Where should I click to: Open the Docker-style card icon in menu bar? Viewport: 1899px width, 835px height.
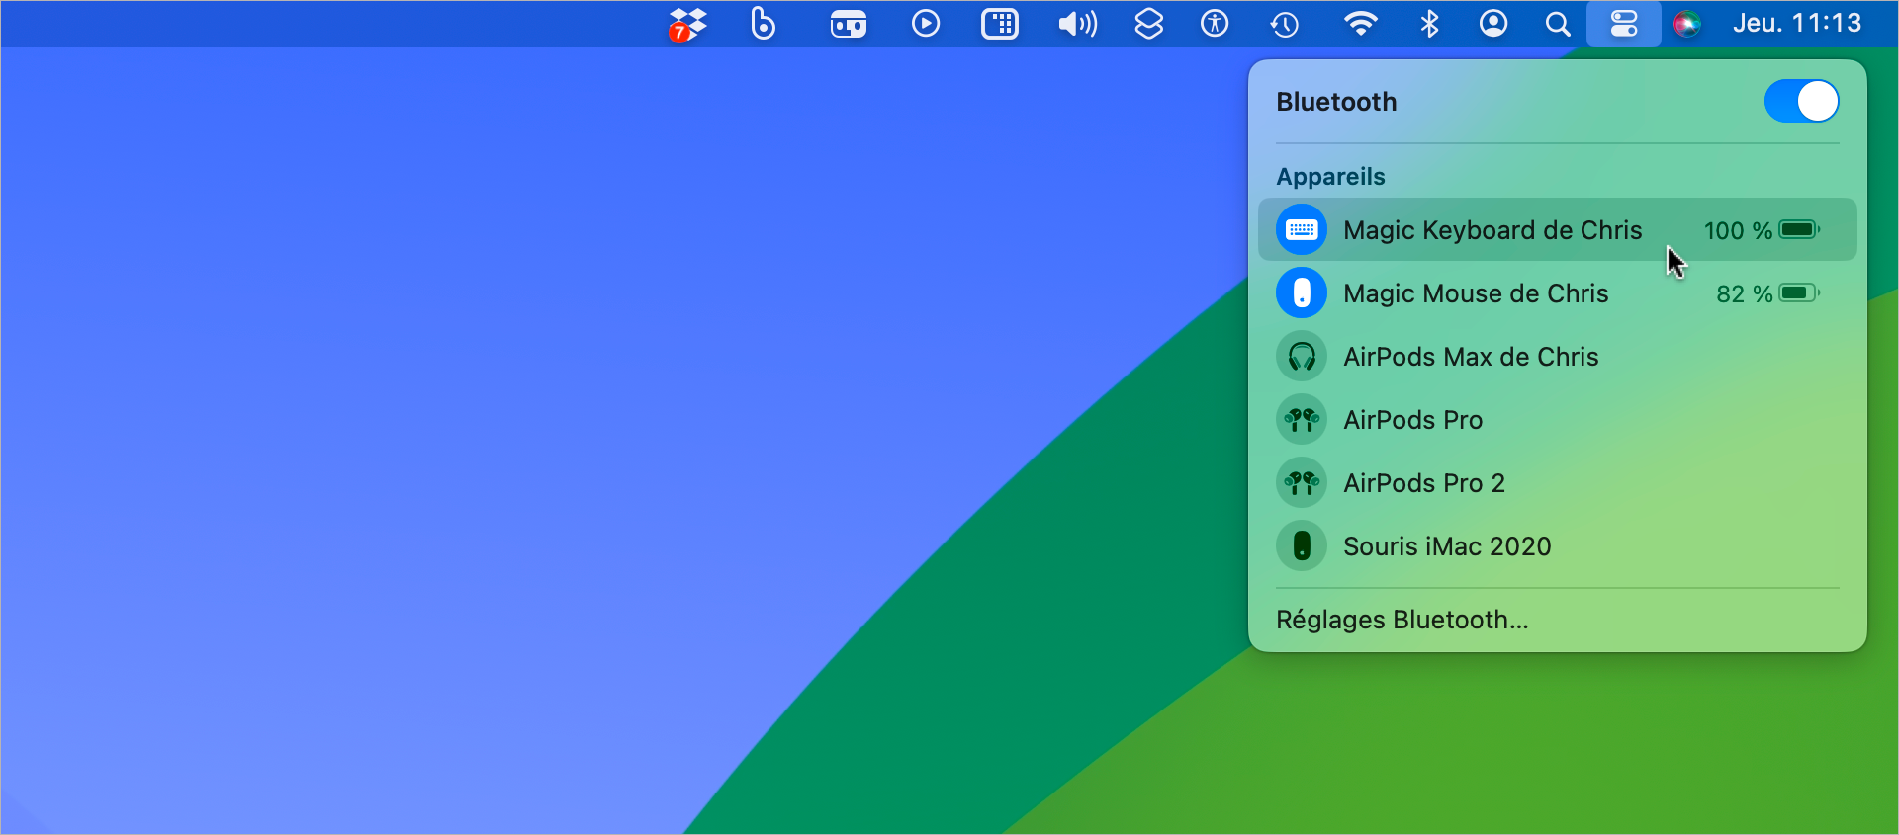(x=849, y=24)
